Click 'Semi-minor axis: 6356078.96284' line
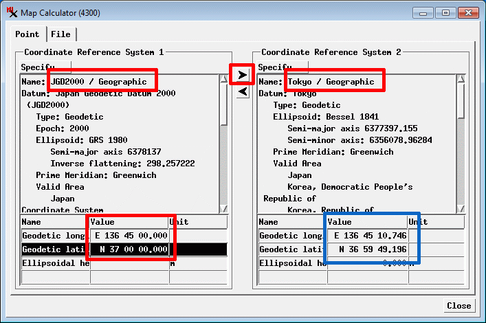 point(360,140)
